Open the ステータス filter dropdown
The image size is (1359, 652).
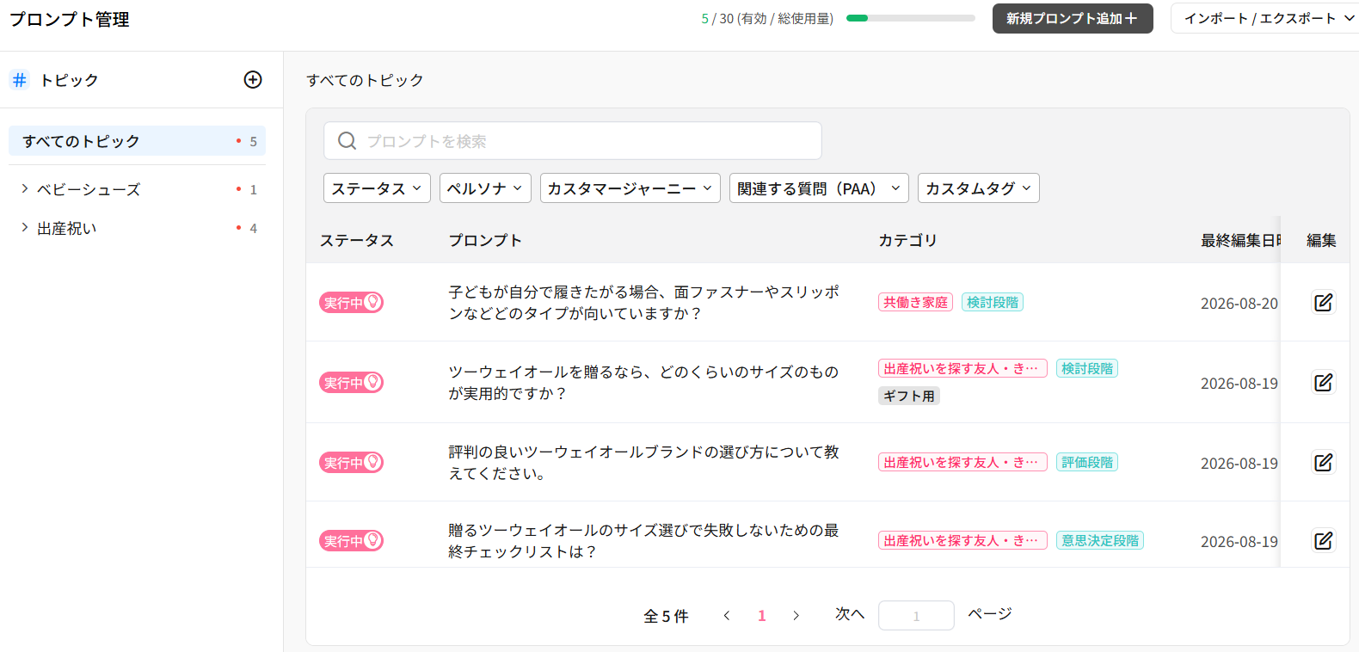click(x=377, y=188)
